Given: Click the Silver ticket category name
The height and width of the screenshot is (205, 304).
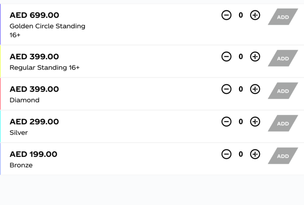Looking at the screenshot, I should pos(18,133).
